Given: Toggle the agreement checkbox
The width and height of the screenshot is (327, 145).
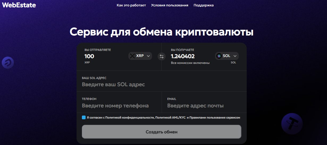Looking at the screenshot, I should [x=84, y=117].
